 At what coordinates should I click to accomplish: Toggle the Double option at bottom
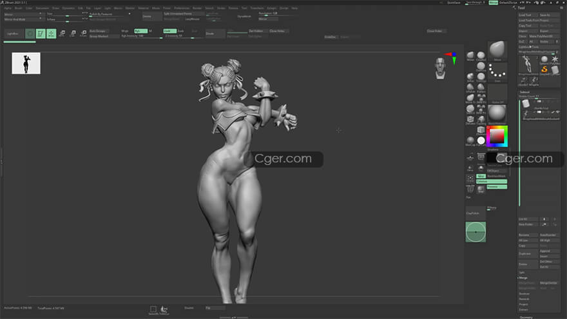(x=189, y=308)
